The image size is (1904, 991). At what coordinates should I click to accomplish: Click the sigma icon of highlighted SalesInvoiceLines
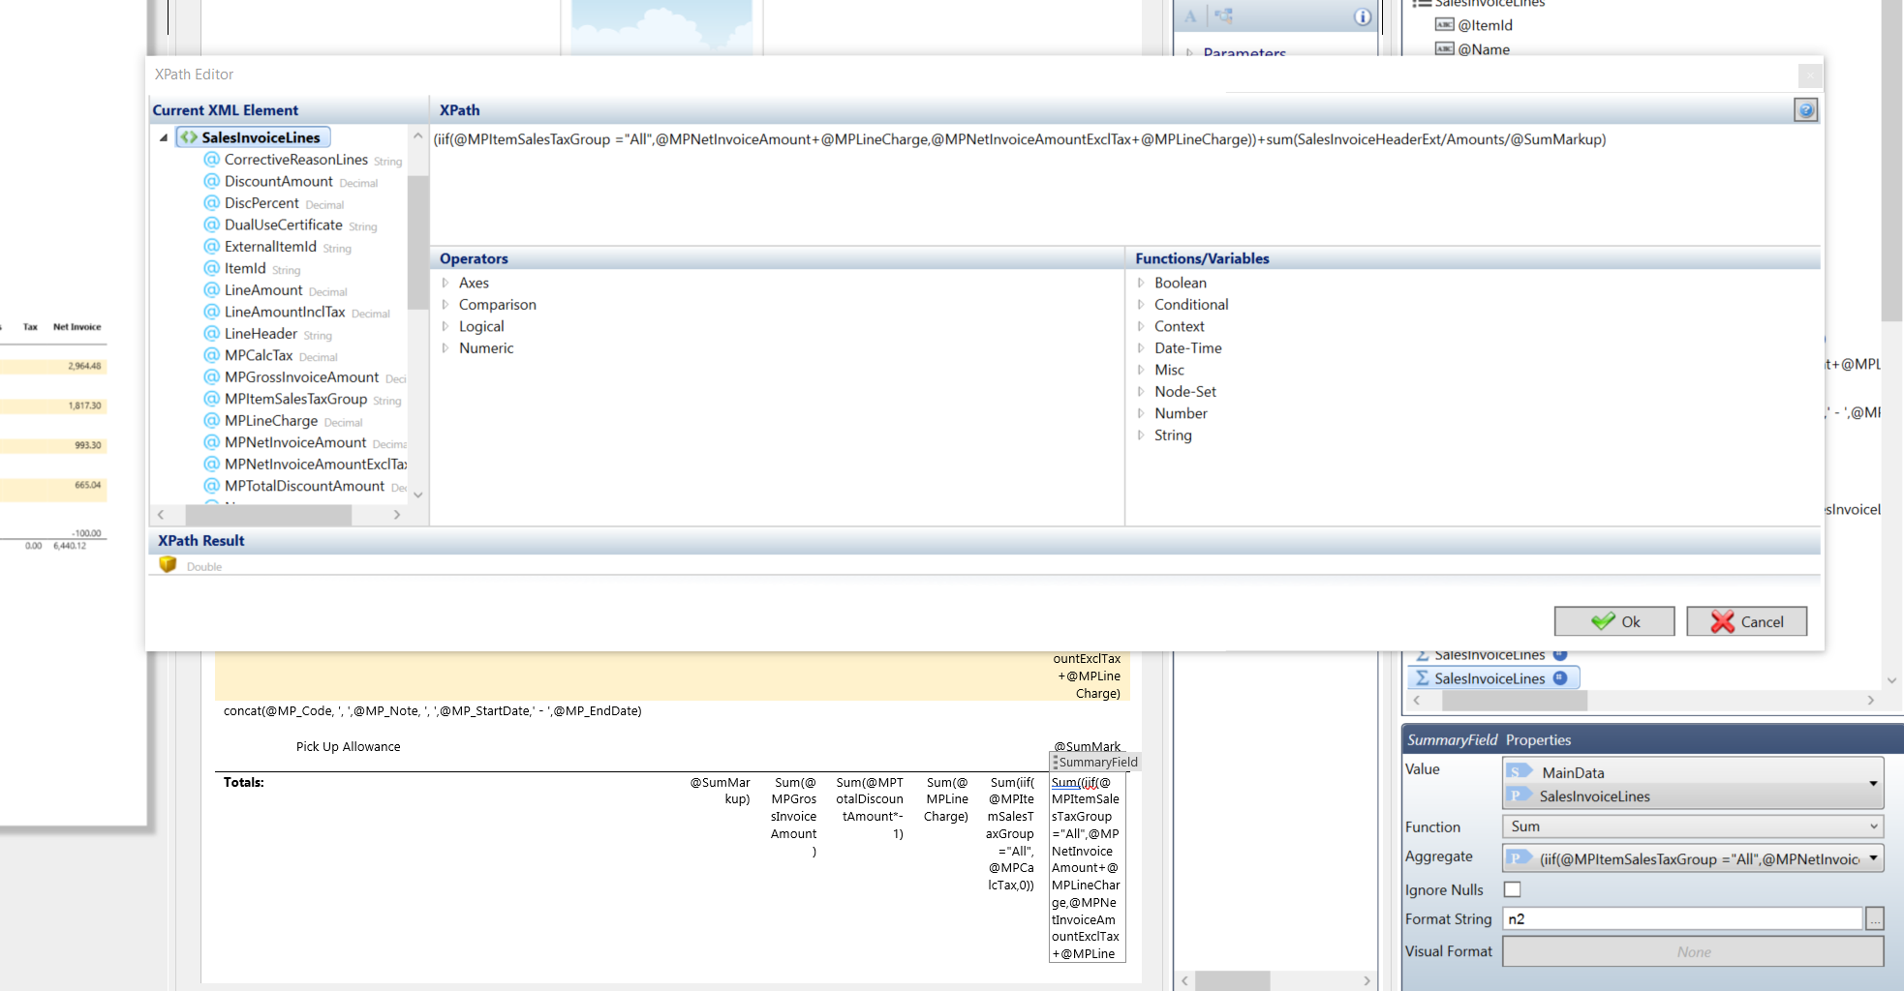coord(1422,678)
